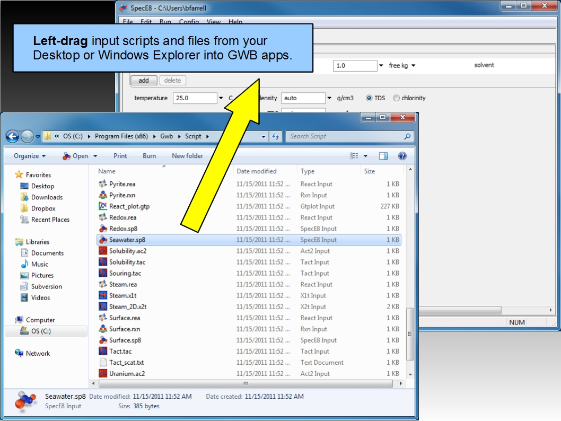
Task: Click the Surface.rxn file icon
Action: click(103, 329)
